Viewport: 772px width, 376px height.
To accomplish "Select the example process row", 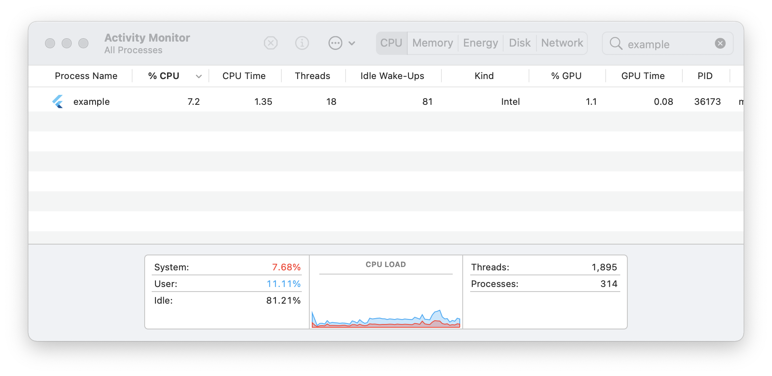I will (x=250, y=101).
